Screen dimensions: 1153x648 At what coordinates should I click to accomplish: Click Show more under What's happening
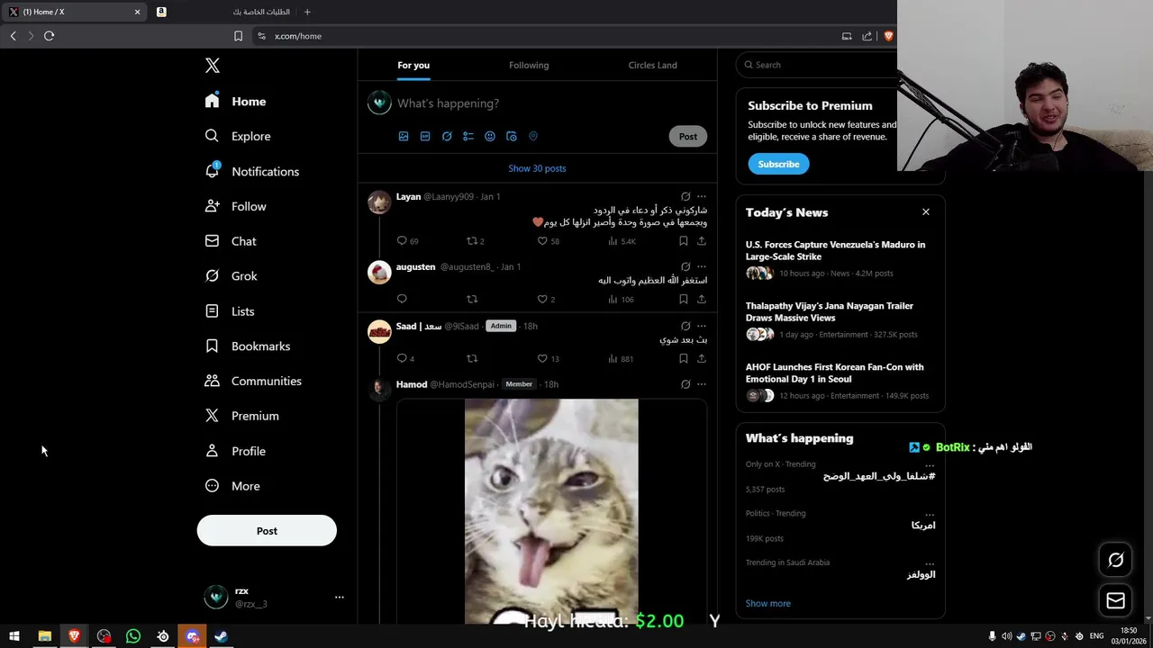767,604
